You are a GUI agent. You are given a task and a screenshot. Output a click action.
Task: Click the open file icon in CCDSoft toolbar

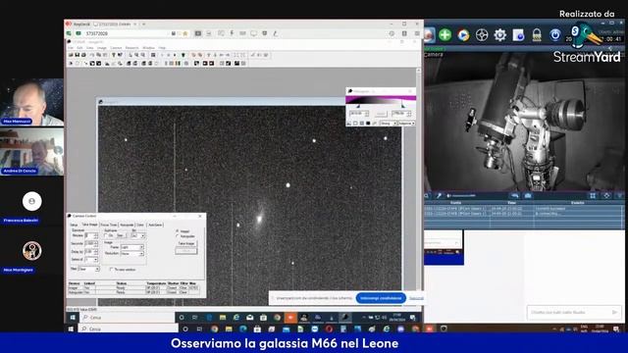click(x=71, y=55)
